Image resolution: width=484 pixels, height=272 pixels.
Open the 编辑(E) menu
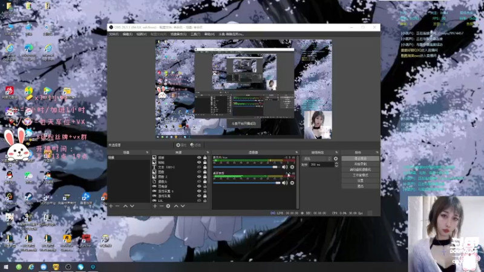128,34
